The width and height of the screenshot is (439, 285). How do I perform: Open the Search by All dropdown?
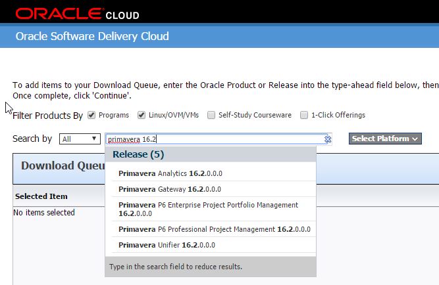point(79,139)
